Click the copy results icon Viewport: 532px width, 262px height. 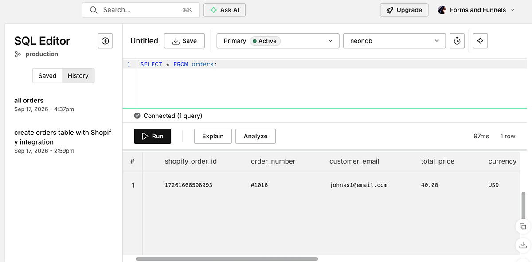523,226
